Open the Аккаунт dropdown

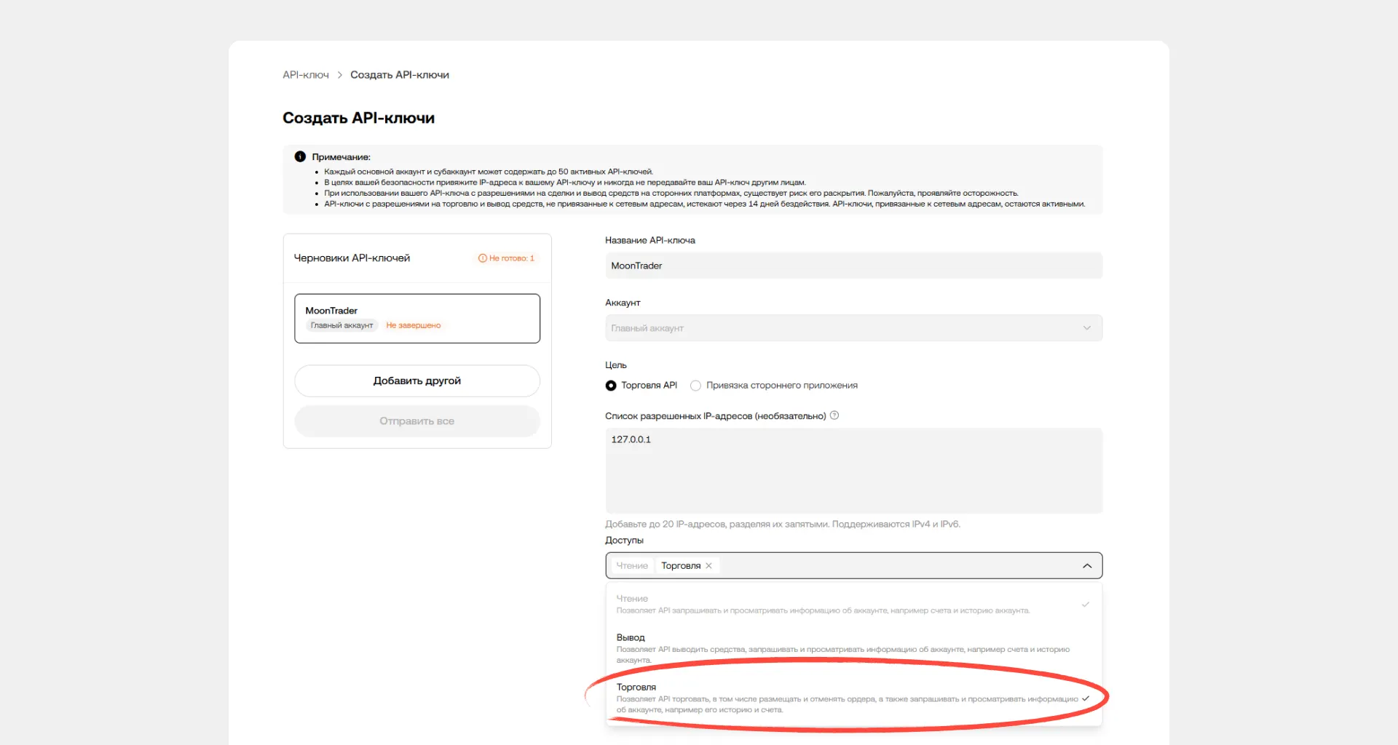[x=853, y=328]
